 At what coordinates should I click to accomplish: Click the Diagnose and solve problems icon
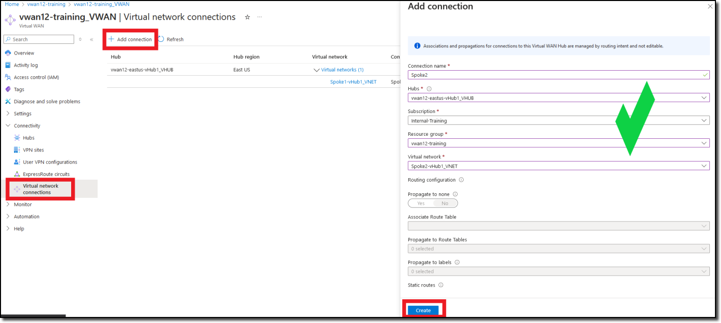(8, 101)
